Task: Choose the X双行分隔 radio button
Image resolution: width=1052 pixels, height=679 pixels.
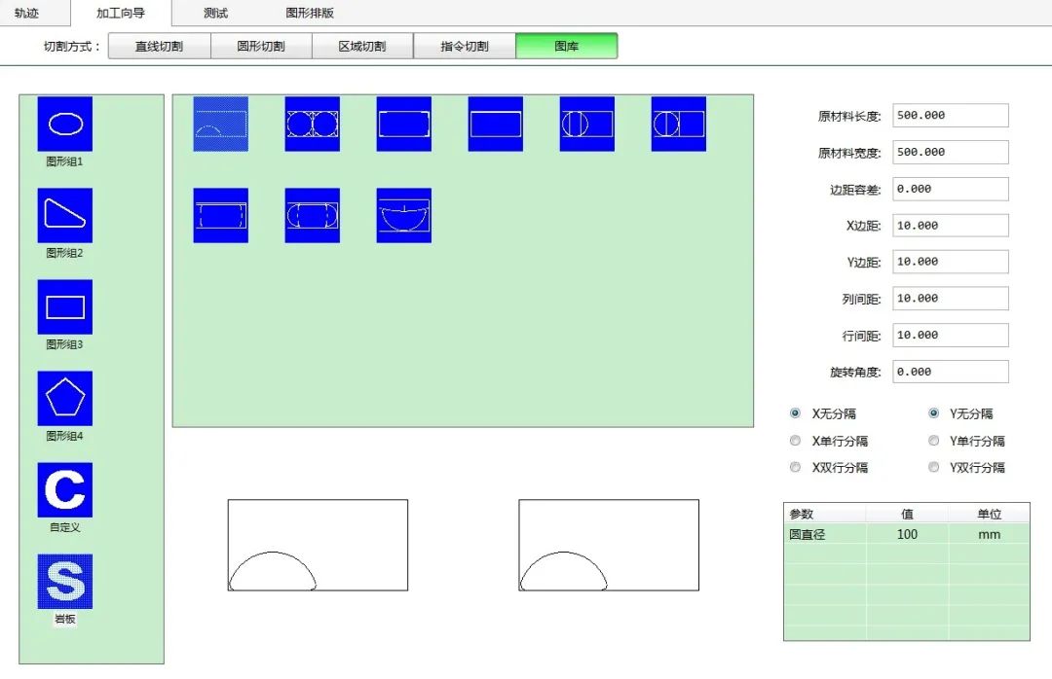Action: point(796,467)
